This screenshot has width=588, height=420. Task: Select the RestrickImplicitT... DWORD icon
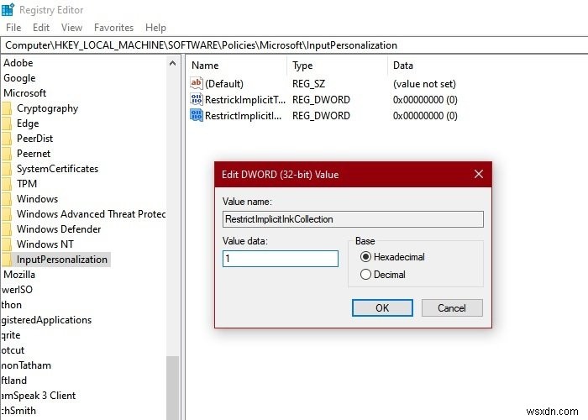pyautogui.click(x=196, y=99)
